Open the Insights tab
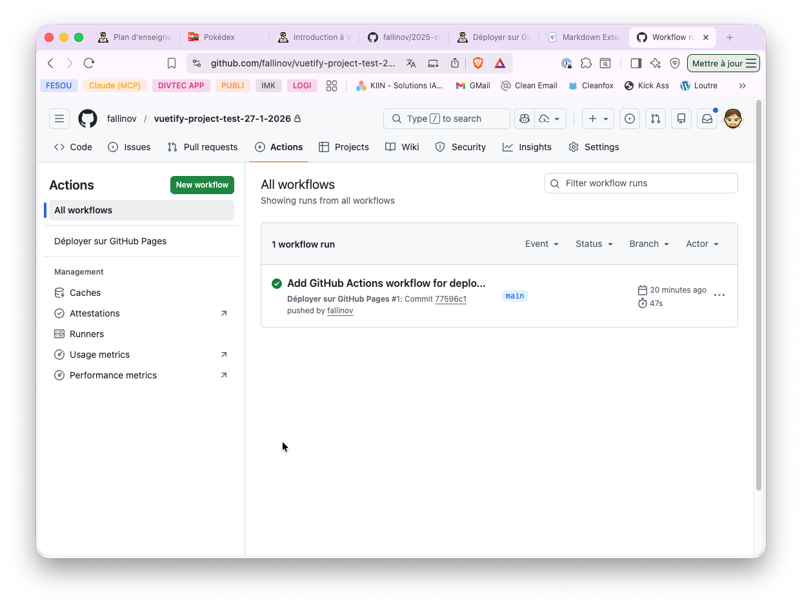This screenshot has width=802, height=606. (526, 147)
